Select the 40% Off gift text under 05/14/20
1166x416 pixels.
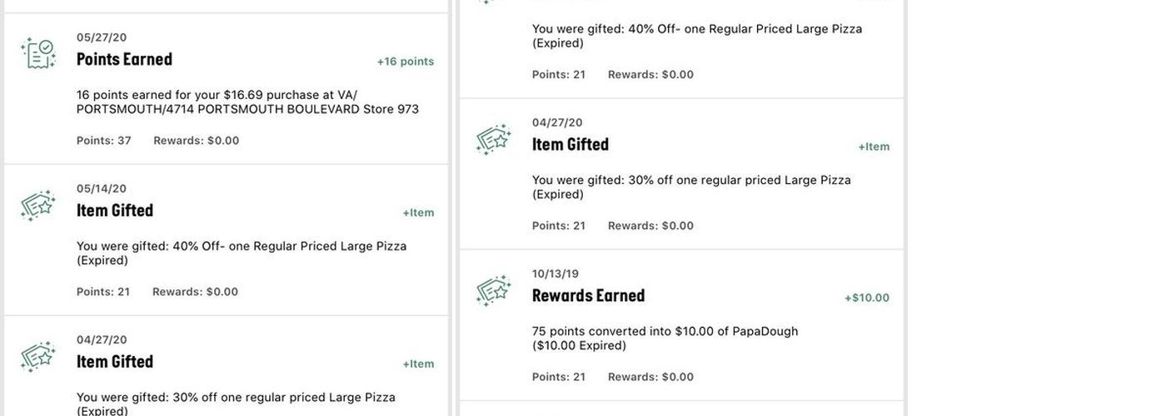[242, 253]
